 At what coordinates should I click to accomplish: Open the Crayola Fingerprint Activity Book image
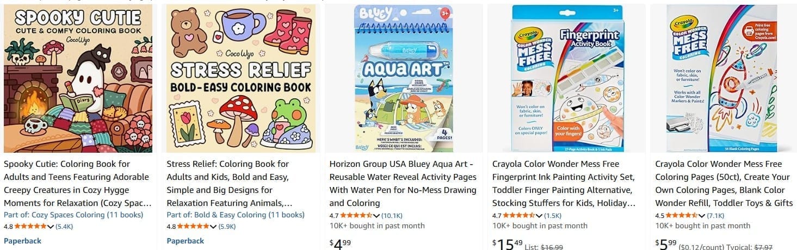coord(566,79)
